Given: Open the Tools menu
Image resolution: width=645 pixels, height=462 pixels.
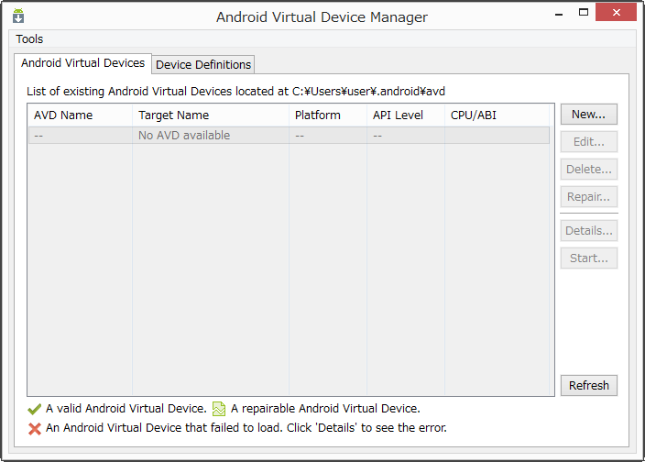Looking at the screenshot, I should 29,39.
